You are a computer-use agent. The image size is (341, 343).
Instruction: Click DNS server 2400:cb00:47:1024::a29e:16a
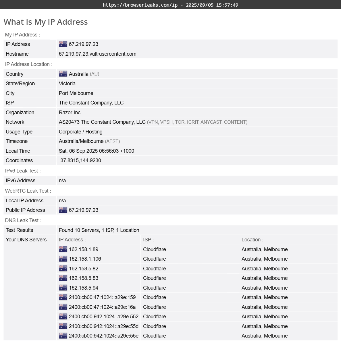(102, 307)
